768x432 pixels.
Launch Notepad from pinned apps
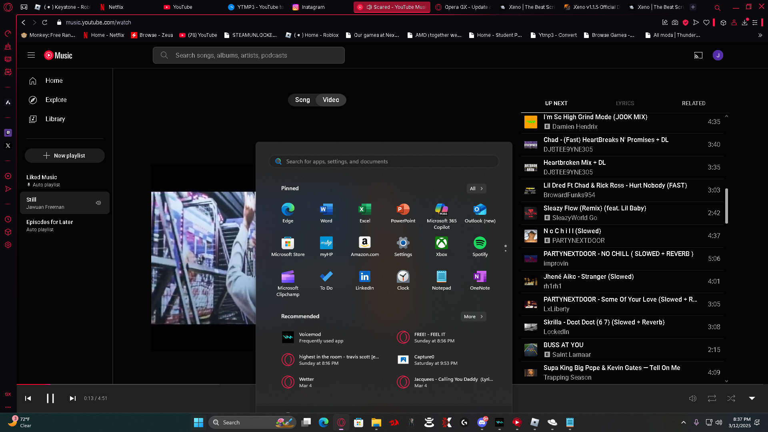(441, 280)
